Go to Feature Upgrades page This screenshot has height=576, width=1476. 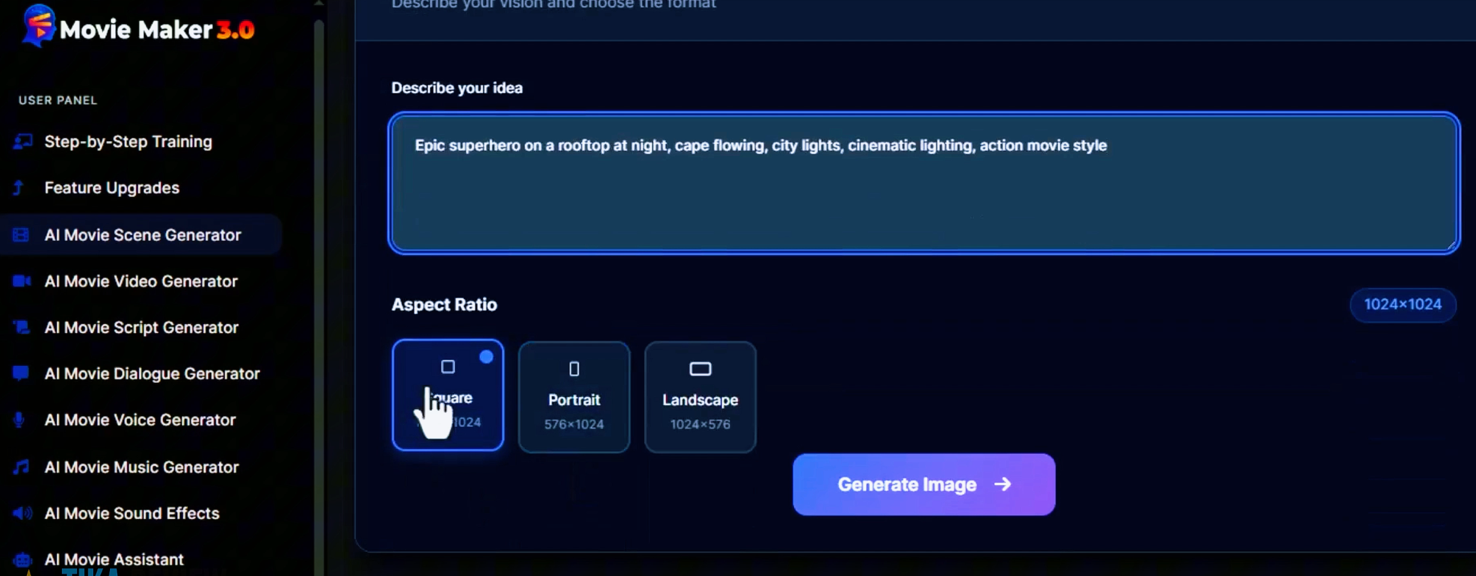[x=112, y=188]
